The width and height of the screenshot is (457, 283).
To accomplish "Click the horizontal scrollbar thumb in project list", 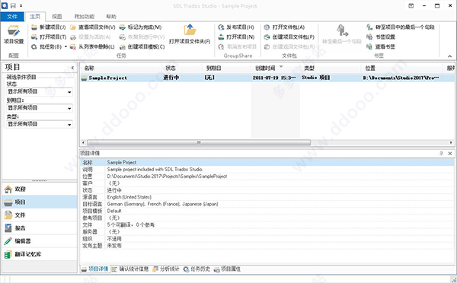I will point(199,143).
